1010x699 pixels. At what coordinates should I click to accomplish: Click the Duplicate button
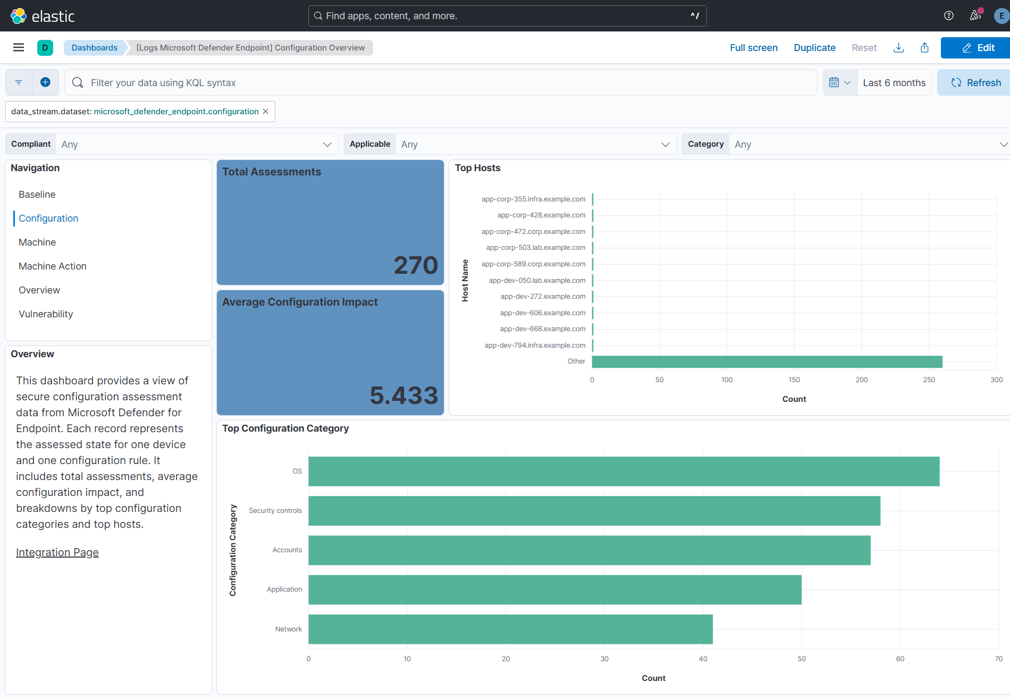(x=814, y=48)
